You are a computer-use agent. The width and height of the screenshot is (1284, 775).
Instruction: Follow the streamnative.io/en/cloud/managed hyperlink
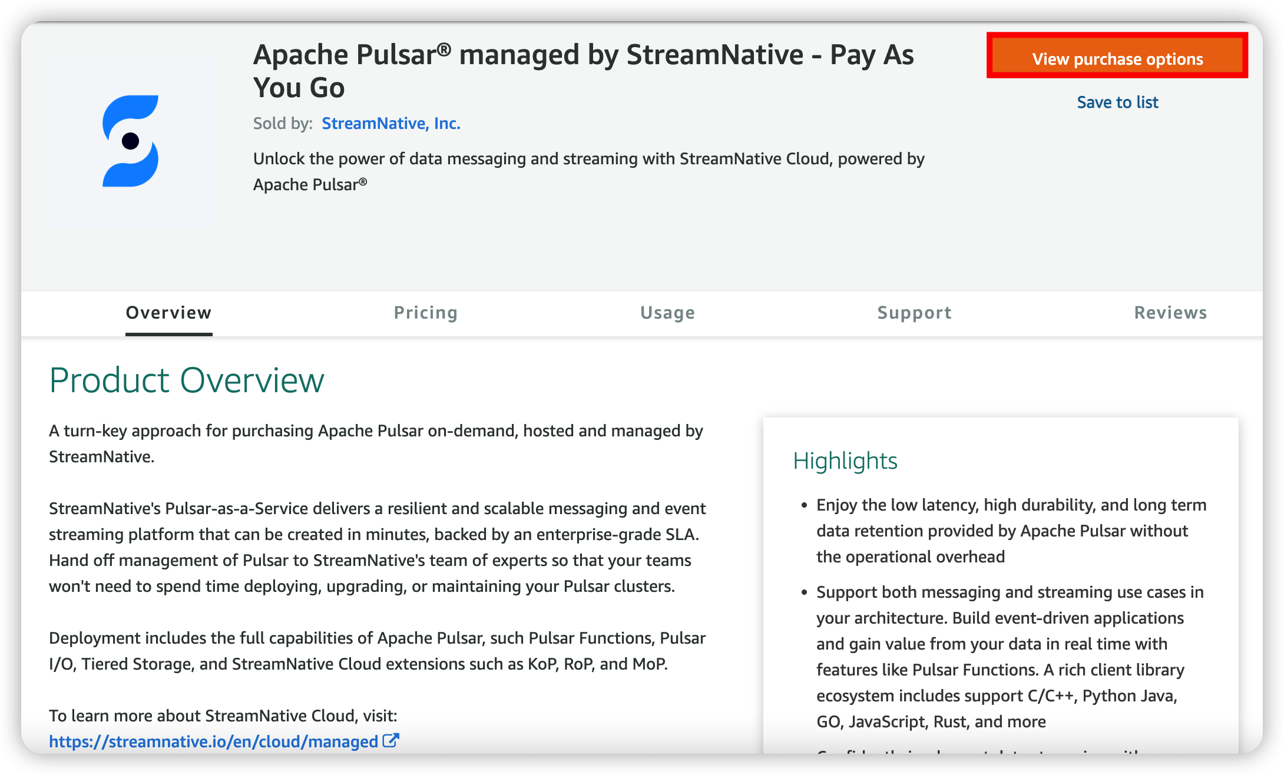click(212, 741)
